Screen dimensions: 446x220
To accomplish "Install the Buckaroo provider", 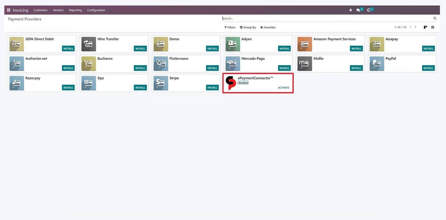I will point(140,68).
